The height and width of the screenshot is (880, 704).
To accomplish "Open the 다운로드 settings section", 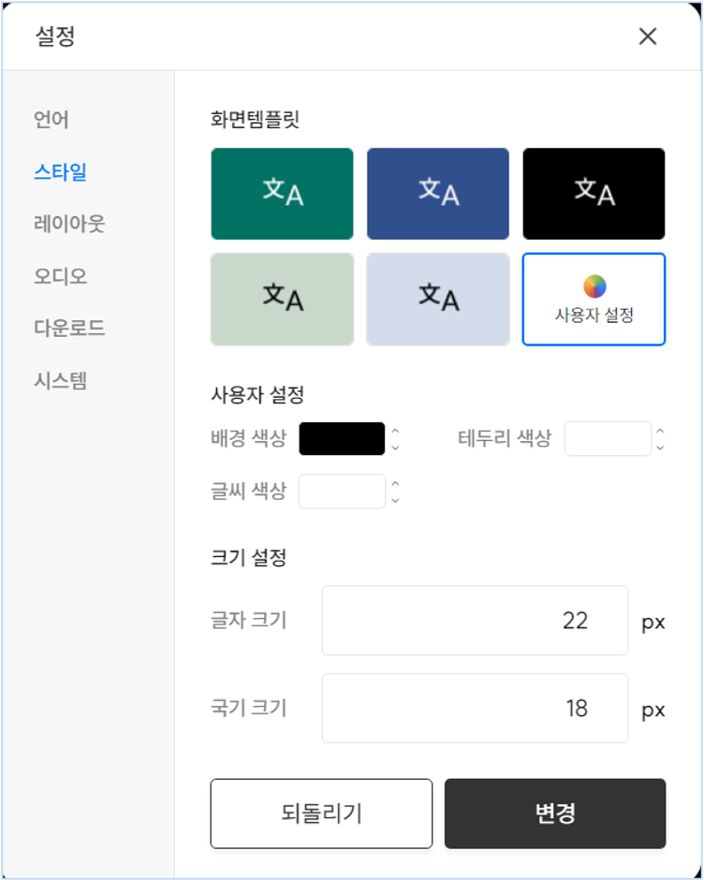I will coord(69,329).
